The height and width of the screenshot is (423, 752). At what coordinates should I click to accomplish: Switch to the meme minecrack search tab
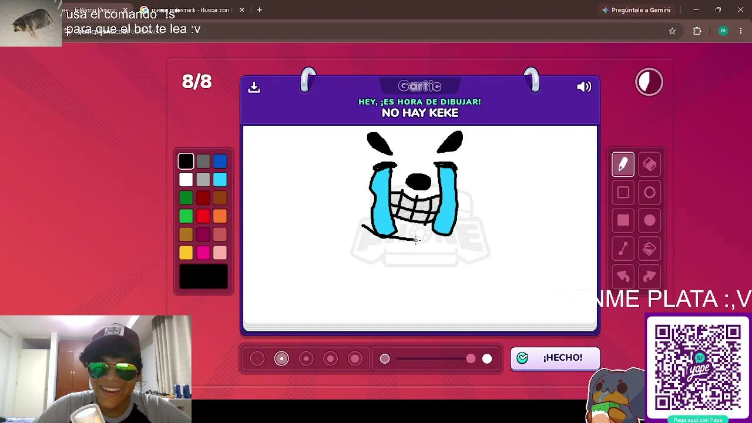pos(191,10)
